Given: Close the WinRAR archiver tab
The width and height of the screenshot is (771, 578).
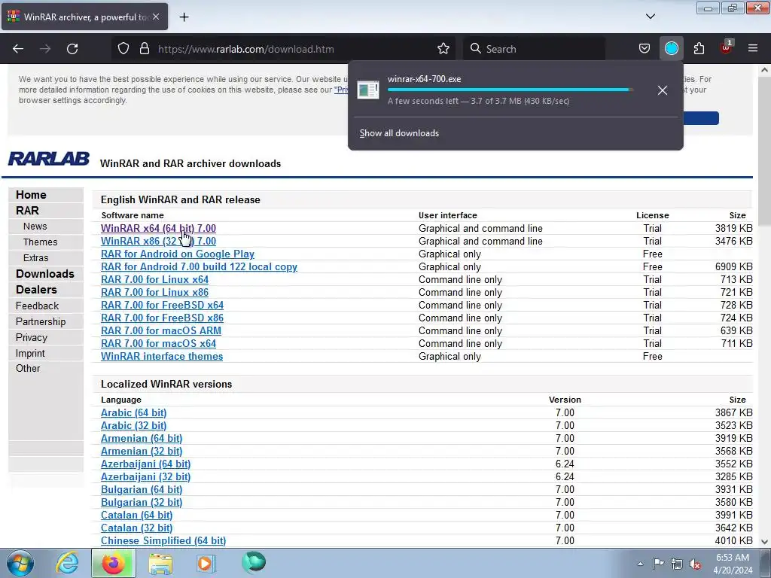Looking at the screenshot, I should [156, 17].
